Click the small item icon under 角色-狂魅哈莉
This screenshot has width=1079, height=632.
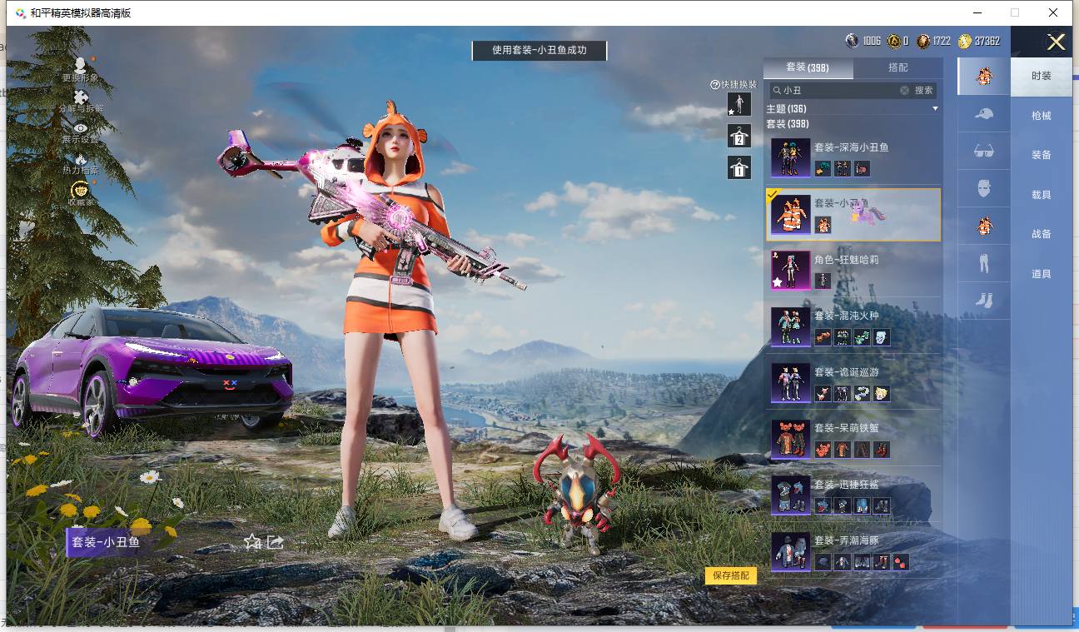tap(823, 281)
